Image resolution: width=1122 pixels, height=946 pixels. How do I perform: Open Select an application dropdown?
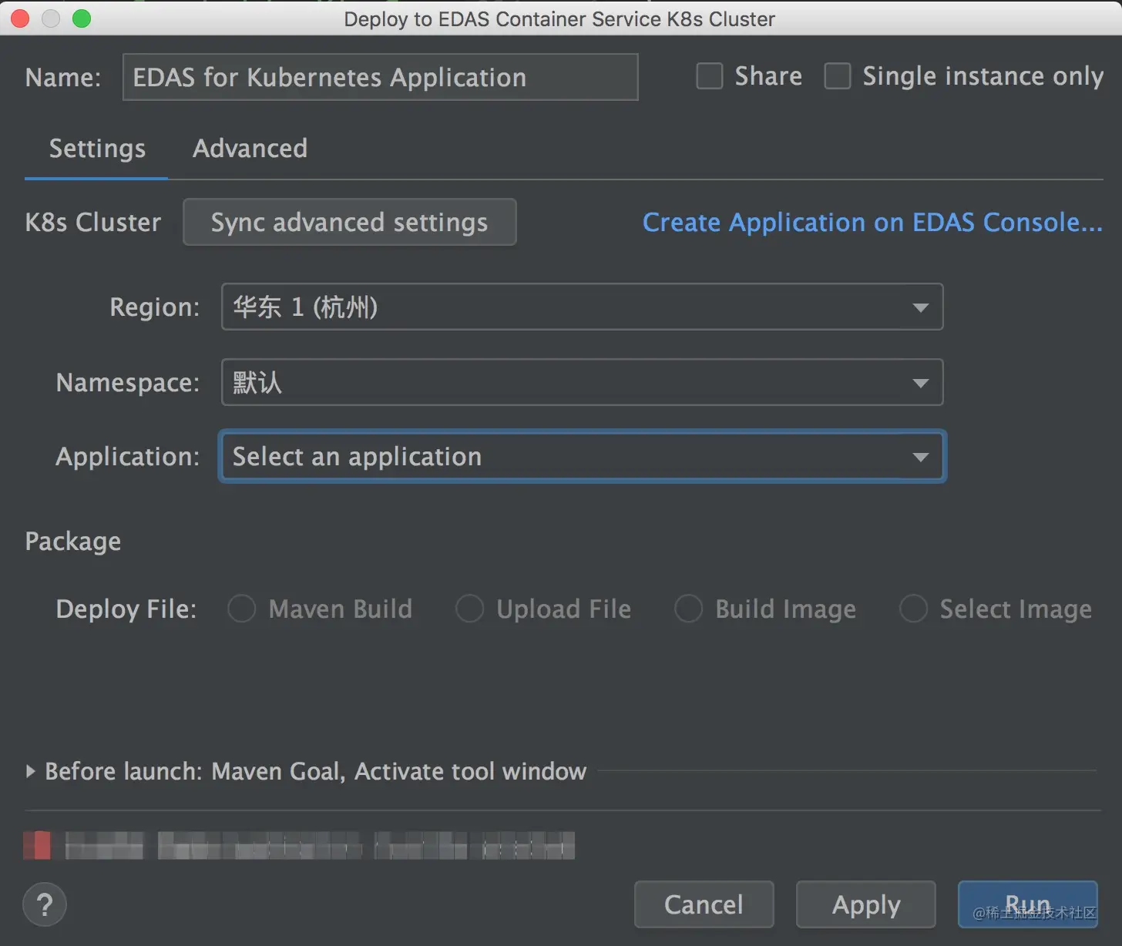tap(582, 456)
